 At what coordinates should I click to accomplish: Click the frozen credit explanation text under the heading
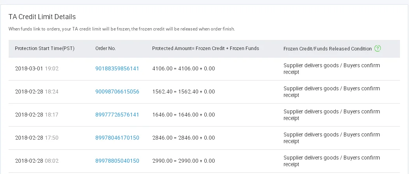coord(122,29)
